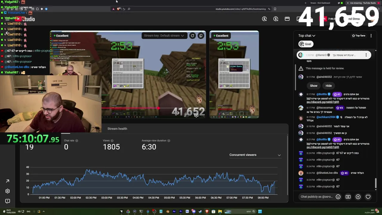Open Premiere Pro from the taskbar
Image resolution: width=382 pixels, height=215 pixels.
(x=181, y=211)
